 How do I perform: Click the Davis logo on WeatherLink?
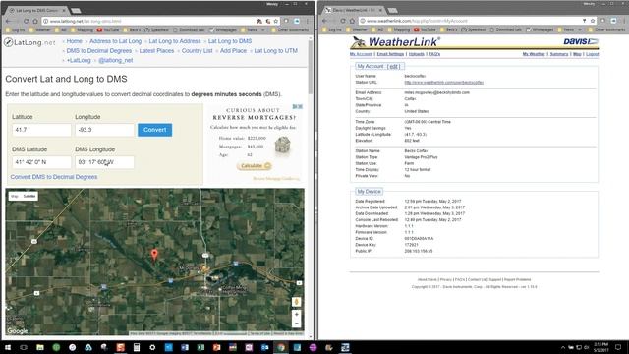pos(581,41)
